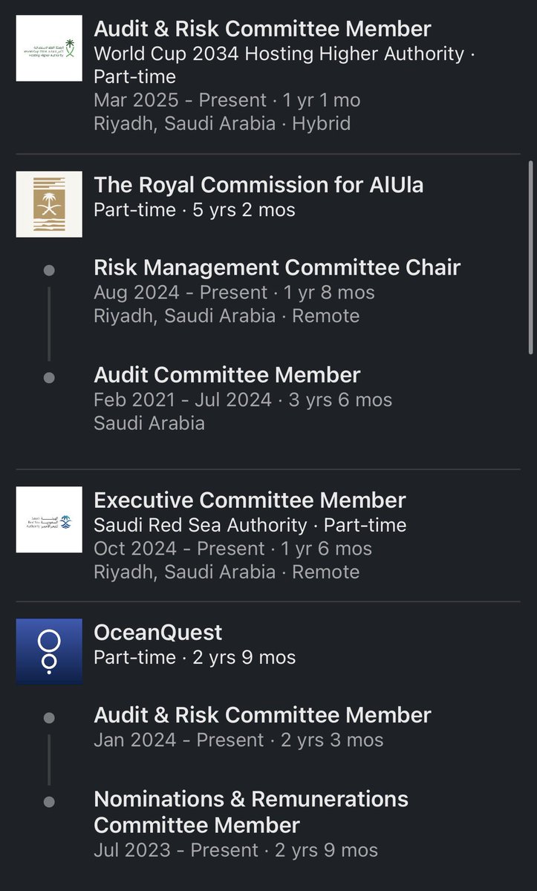
Task: Open the OceanQuest company logo
Action: [49, 651]
